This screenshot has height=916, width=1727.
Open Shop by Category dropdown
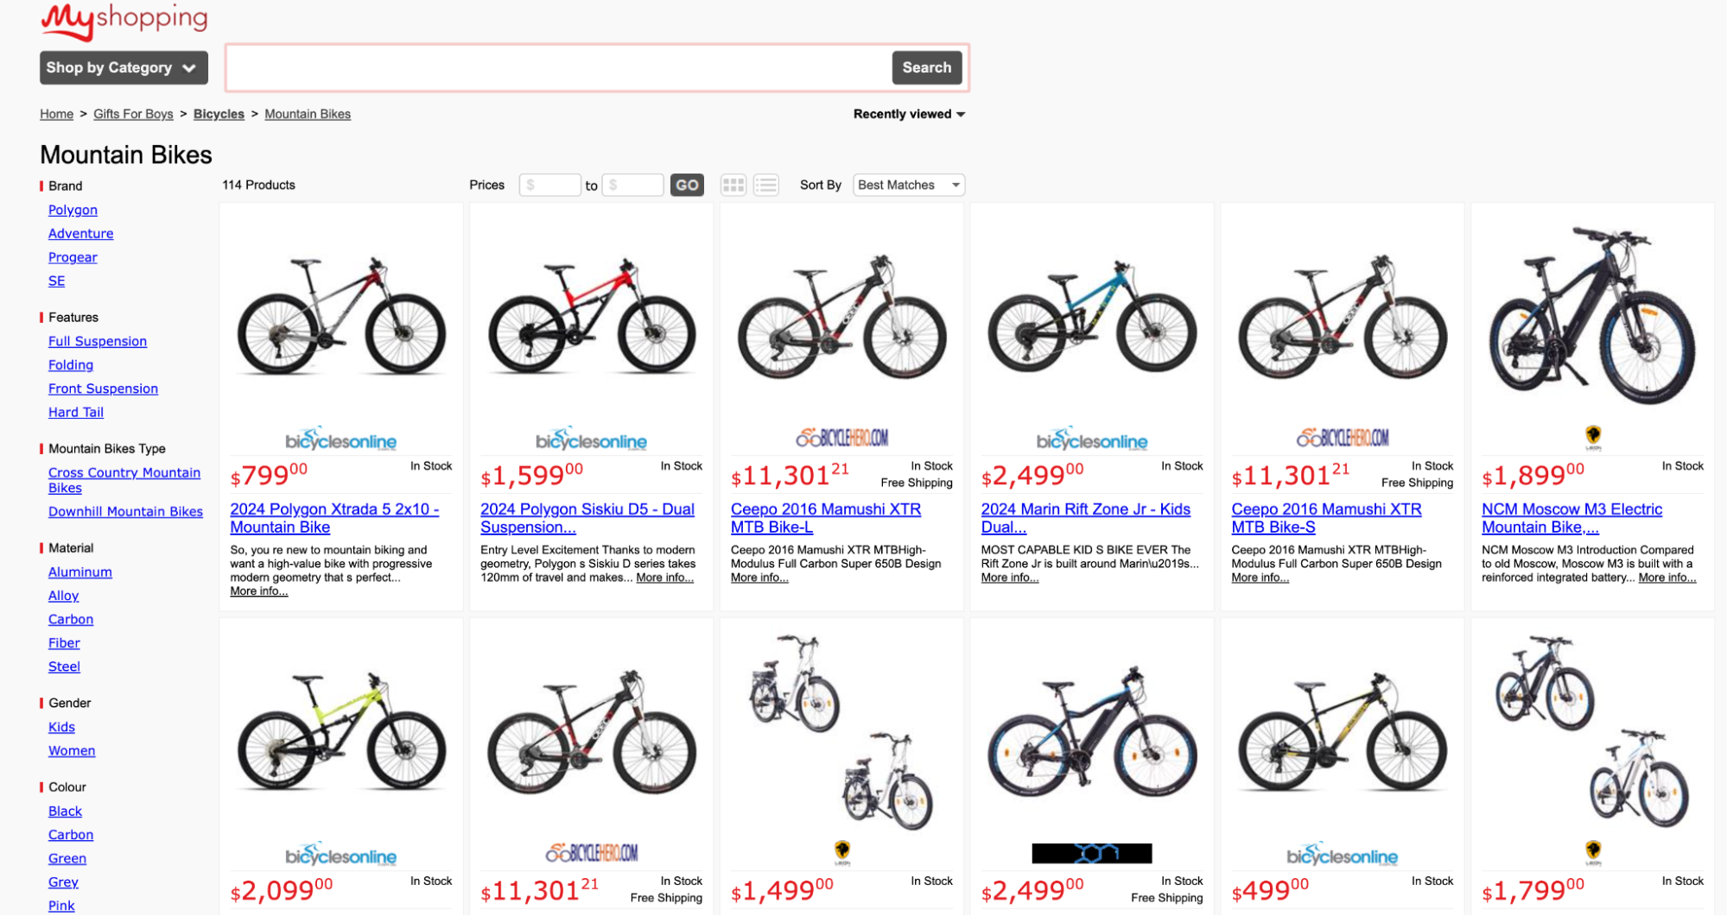click(124, 67)
